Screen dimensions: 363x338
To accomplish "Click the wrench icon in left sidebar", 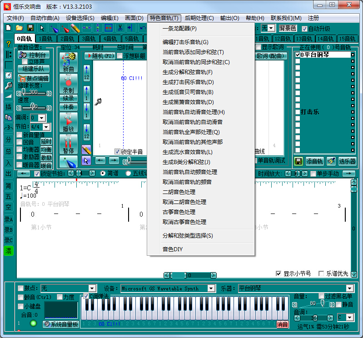I will point(8,86).
